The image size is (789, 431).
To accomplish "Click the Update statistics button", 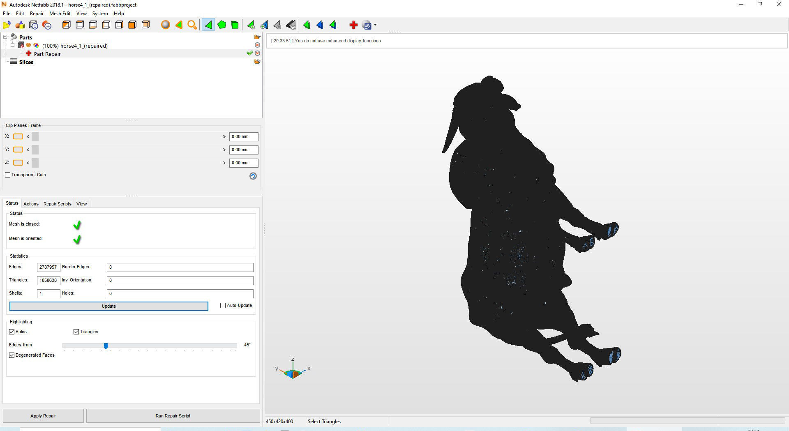I will point(109,306).
